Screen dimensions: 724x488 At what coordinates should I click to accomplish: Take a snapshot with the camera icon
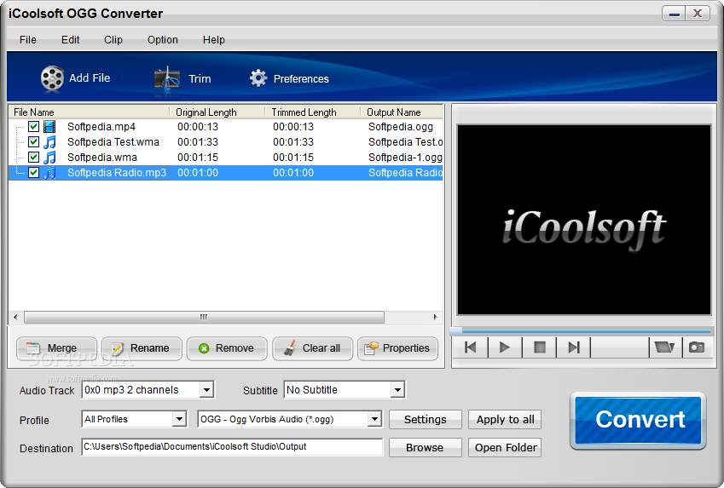697,347
